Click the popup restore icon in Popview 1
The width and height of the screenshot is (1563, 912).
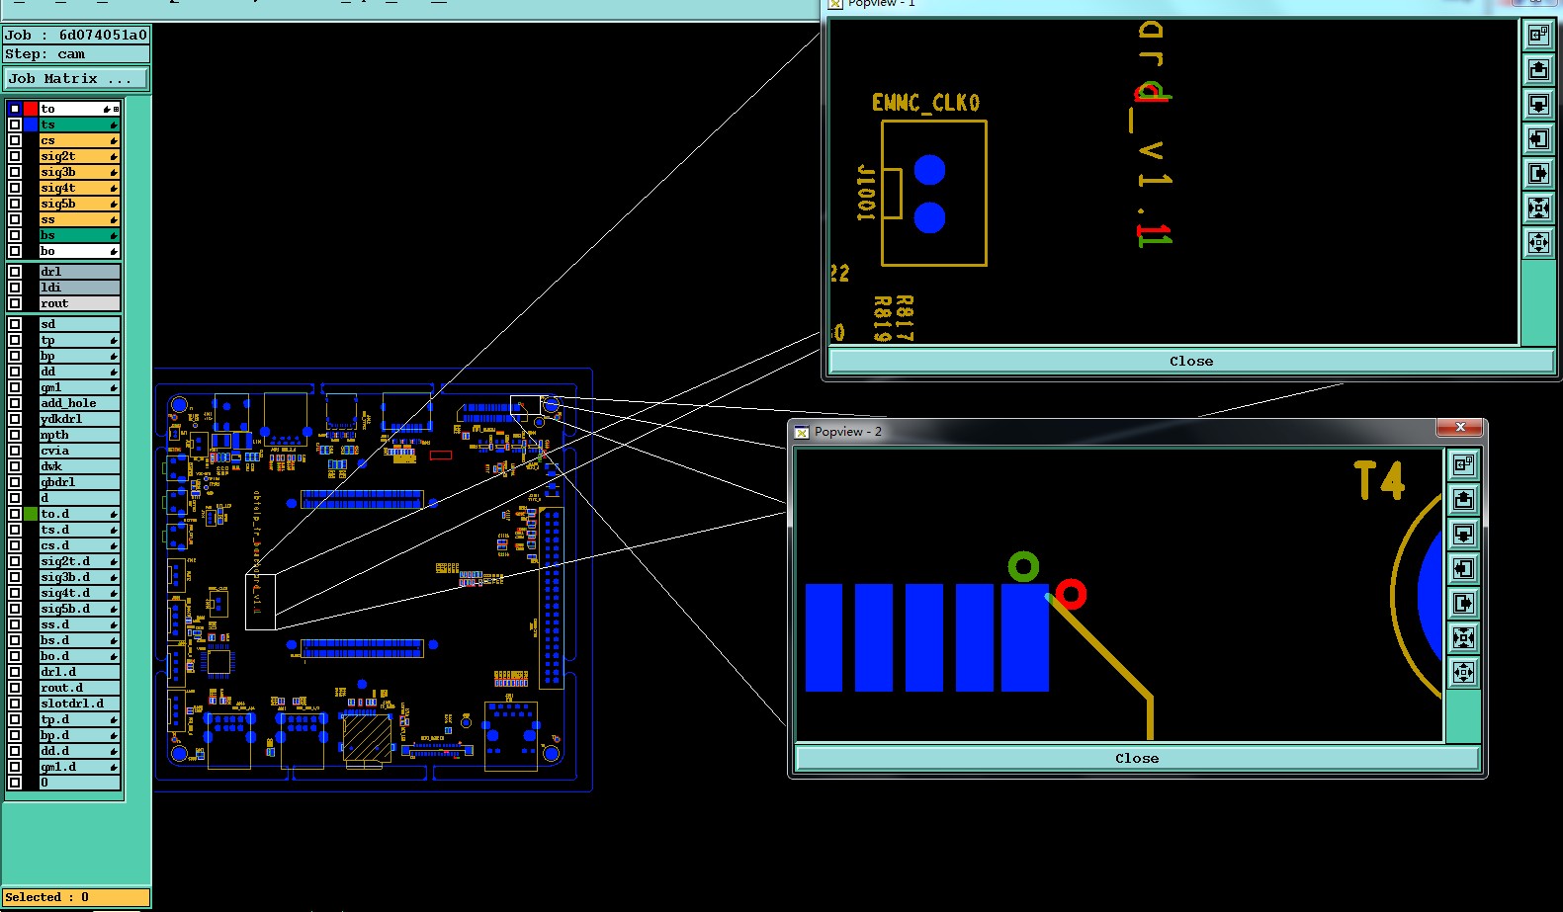click(1538, 35)
